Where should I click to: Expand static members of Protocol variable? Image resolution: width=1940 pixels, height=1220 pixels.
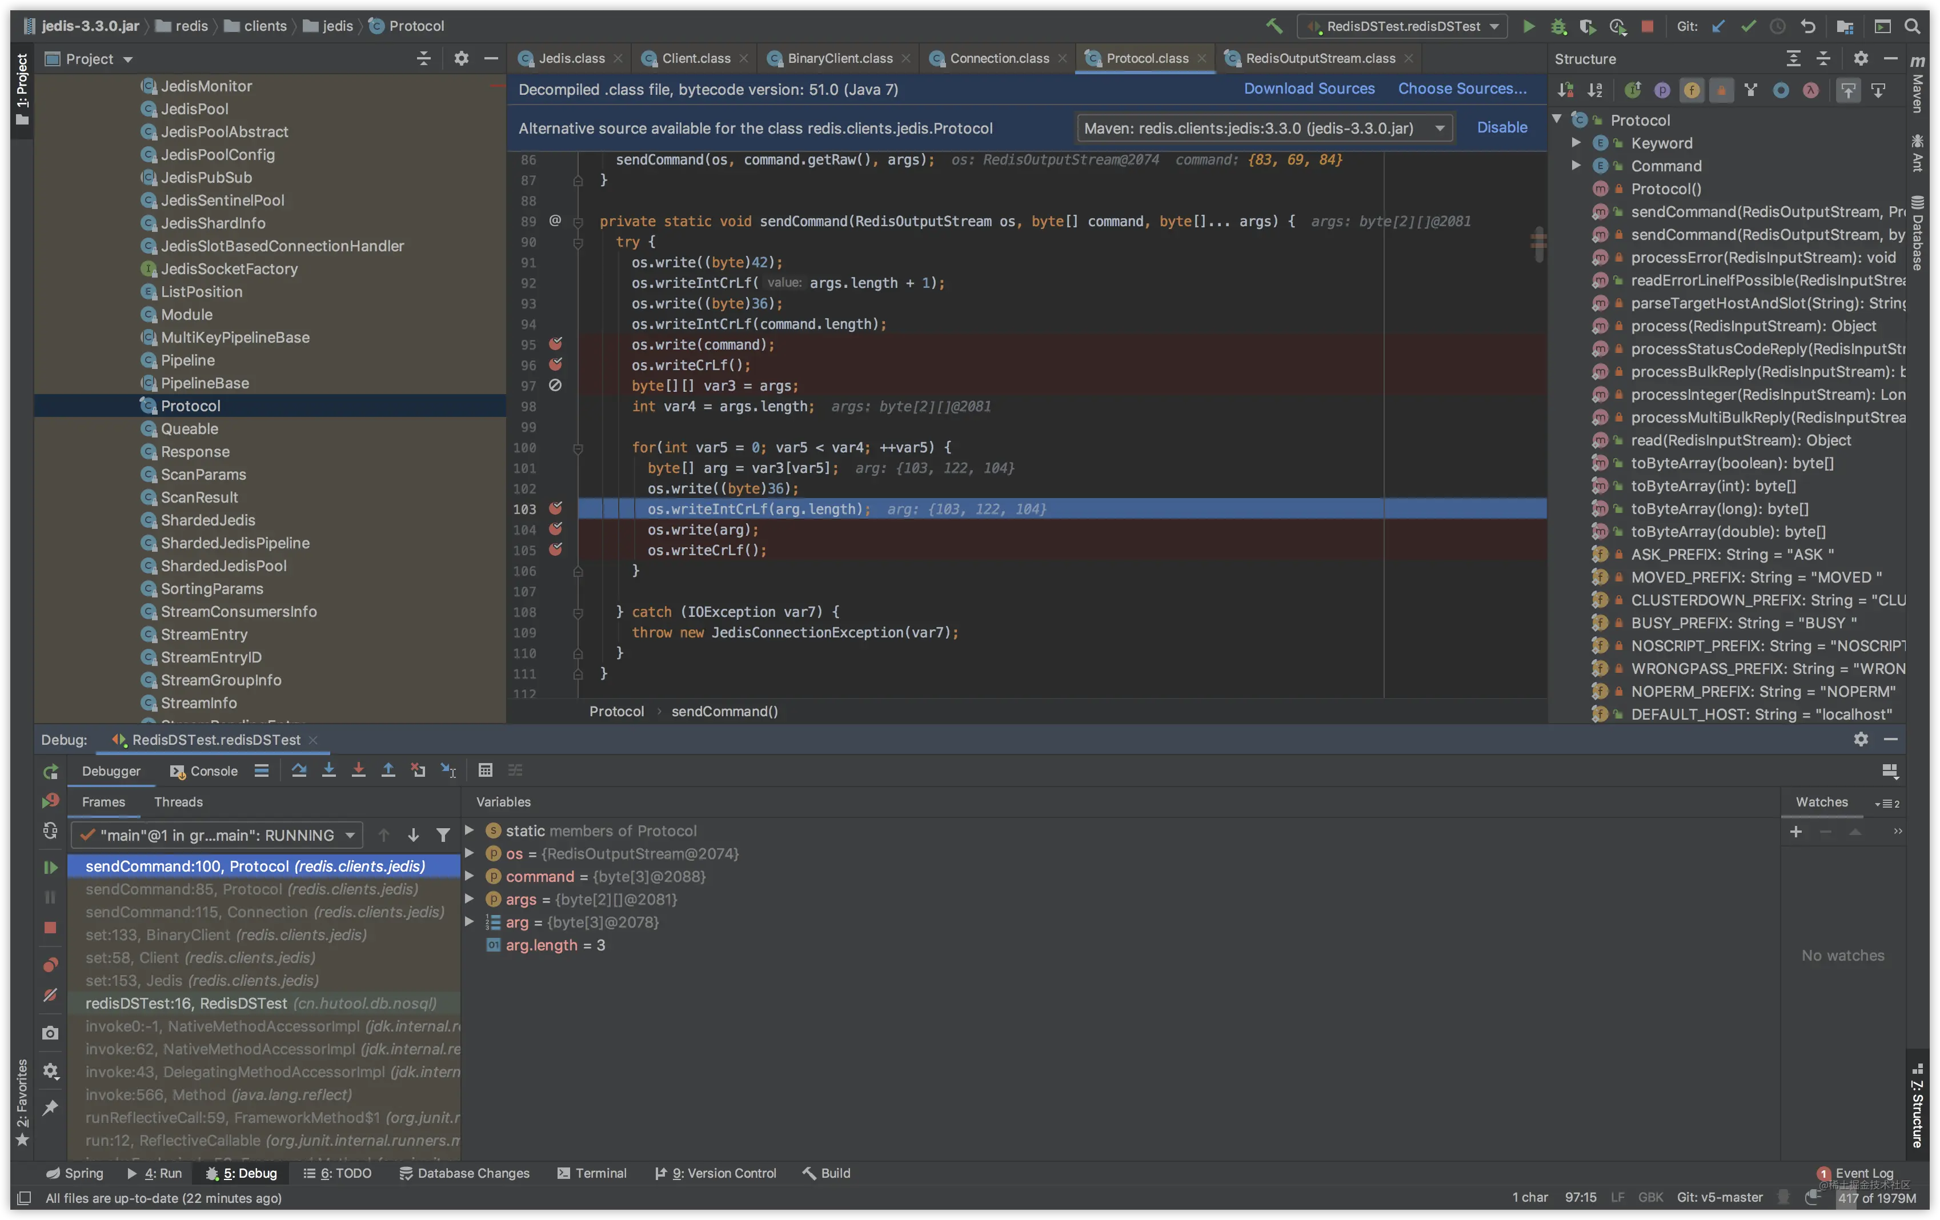[469, 830]
